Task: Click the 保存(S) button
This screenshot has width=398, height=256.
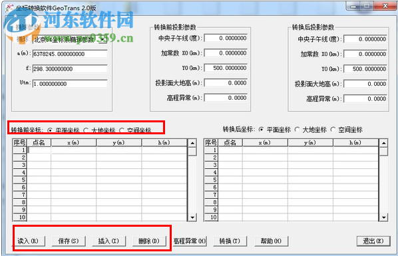Action: pyautogui.click(x=69, y=241)
